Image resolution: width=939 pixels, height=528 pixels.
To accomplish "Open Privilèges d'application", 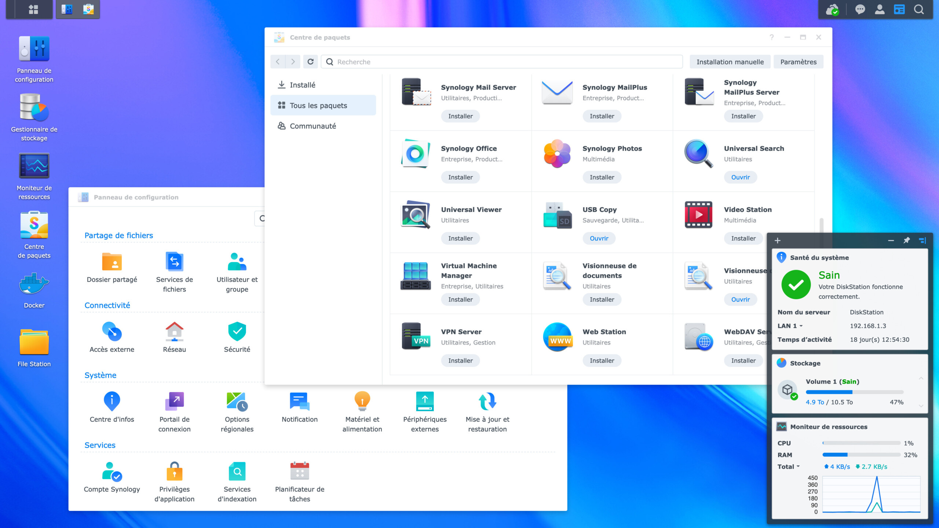I will pos(175,482).
